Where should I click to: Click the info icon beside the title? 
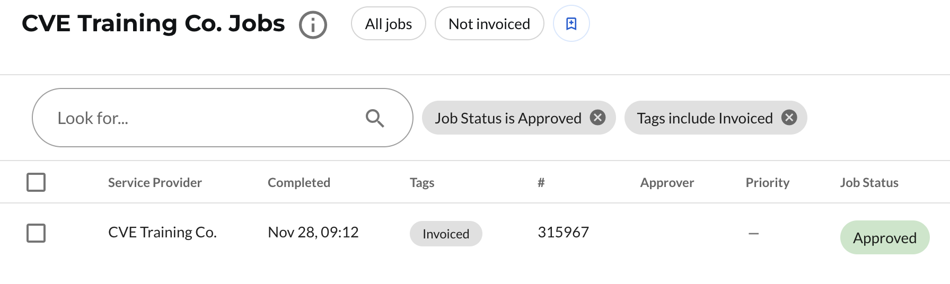pyautogui.click(x=313, y=25)
